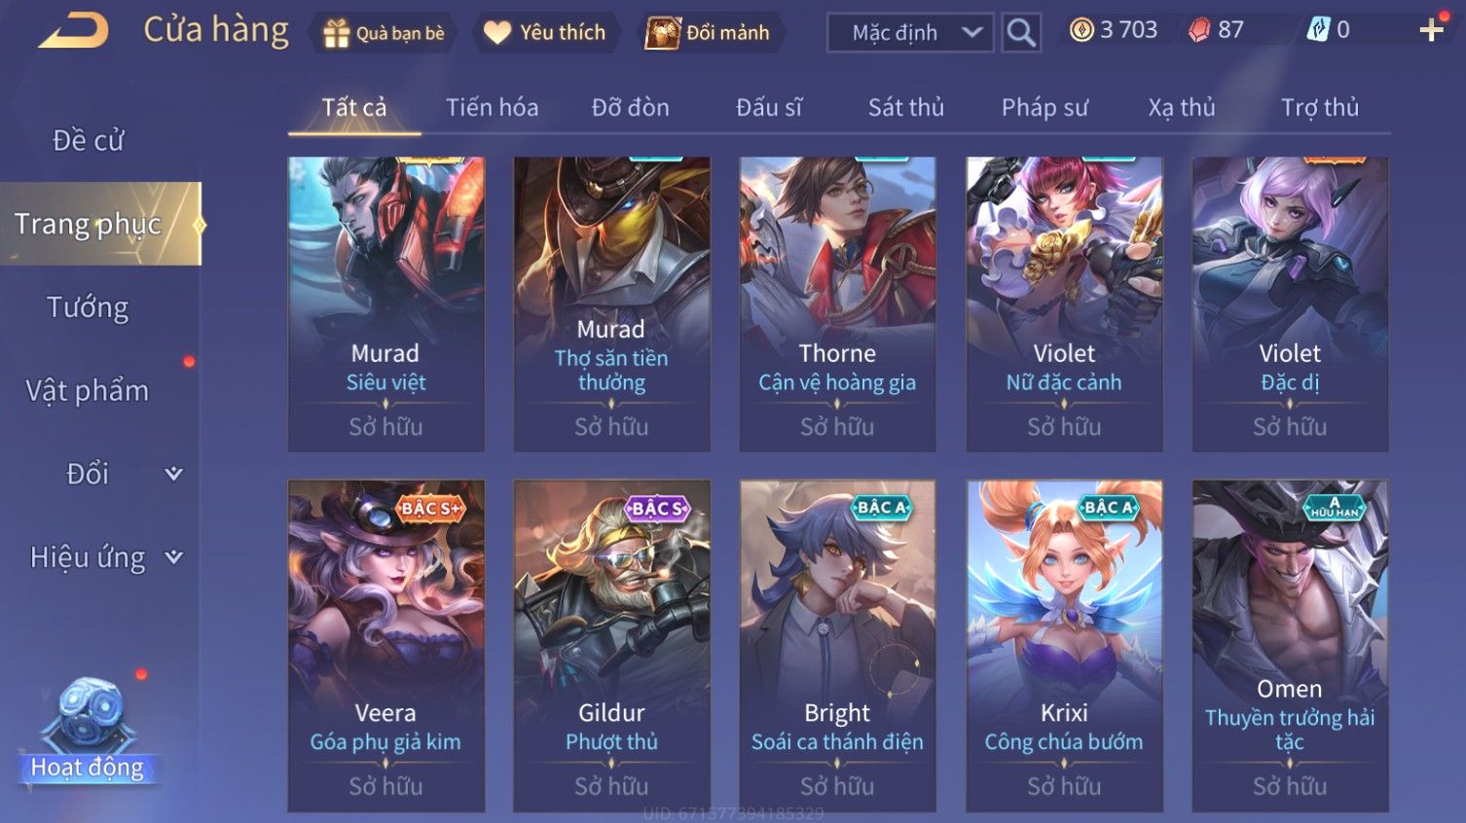Open Vật phẩm in the sidebar
1466x823 pixels.
coord(88,390)
